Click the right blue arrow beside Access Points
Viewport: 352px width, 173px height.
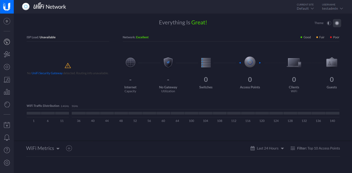(260, 63)
